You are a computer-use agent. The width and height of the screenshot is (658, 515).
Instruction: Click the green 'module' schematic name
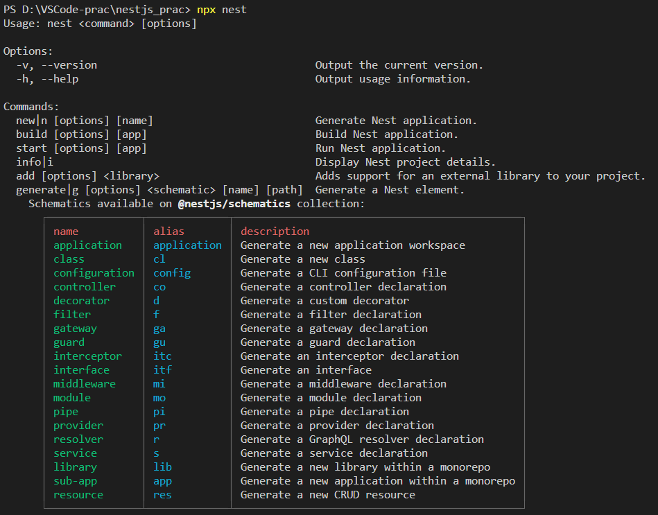[72, 398]
